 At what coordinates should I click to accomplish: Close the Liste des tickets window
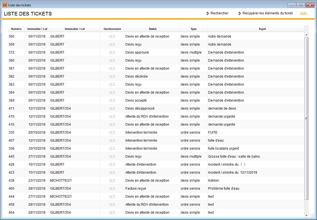pos(310,5)
